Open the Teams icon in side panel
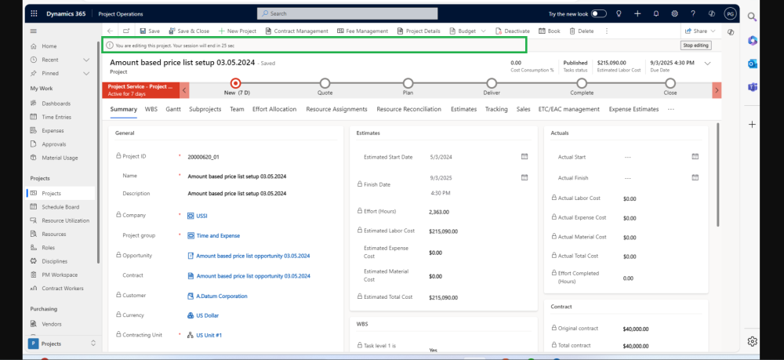Image resolution: width=784 pixels, height=360 pixels. click(x=753, y=87)
